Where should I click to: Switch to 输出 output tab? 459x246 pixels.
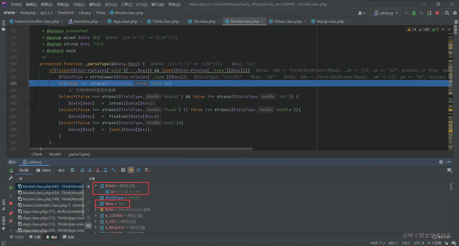61,170
